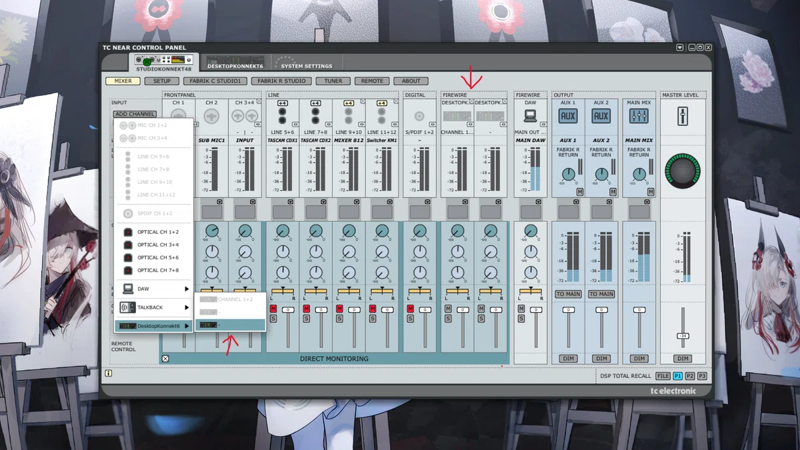Open the FABRIK C STUDIO1 page
This screenshot has width=800, height=450.
215,81
